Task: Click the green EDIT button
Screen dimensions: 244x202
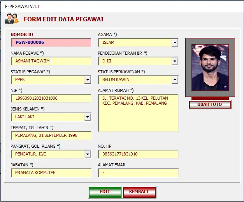Action: (105, 192)
